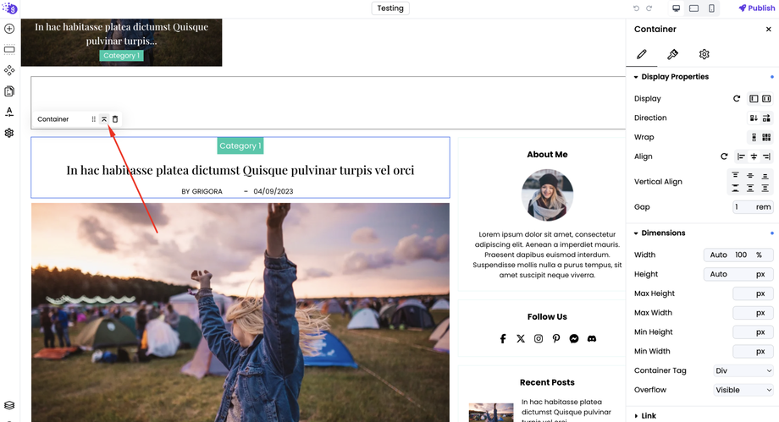Expand the Link section
The image size is (779, 422).
coord(645,415)
